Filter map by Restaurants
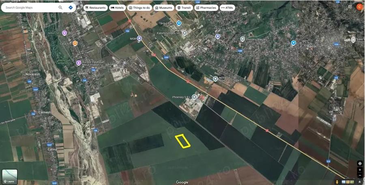The width and height of the screenshot is (365, 185). click(95, 8)
